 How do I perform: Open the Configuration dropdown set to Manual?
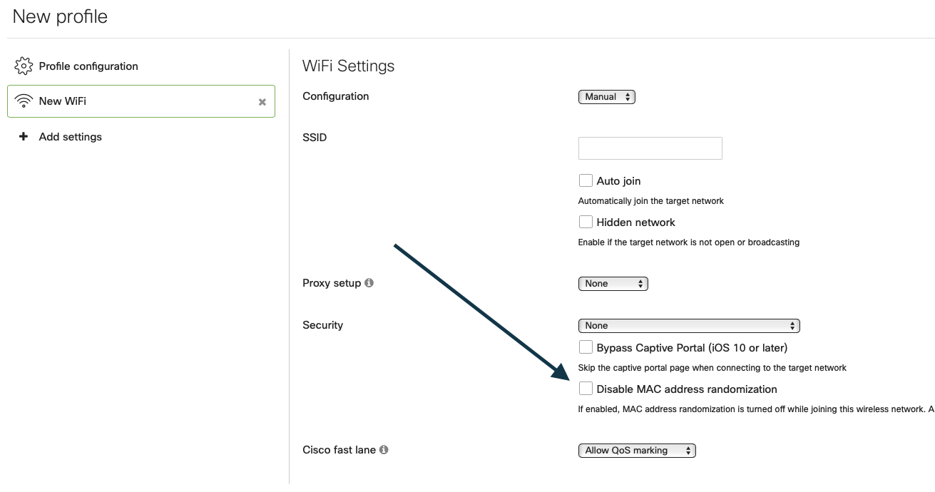pyautogui.click(x=606, y=97)
